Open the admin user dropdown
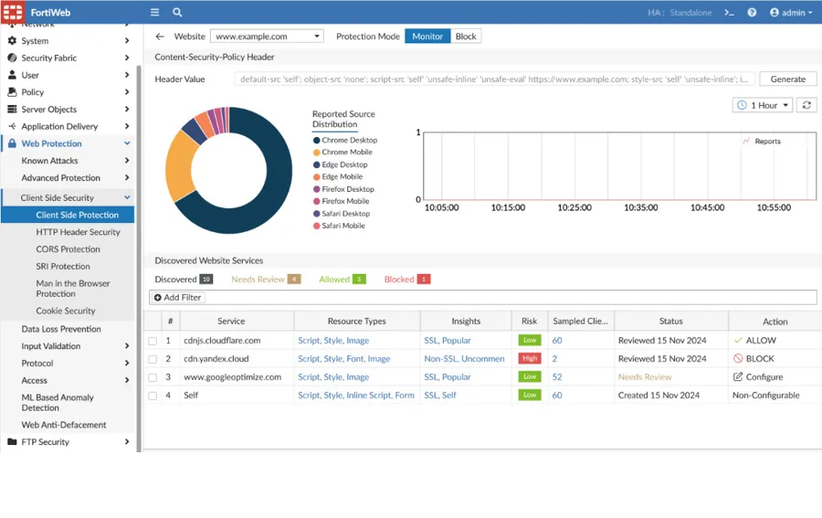The width and height of the screenshot is (822, 518). (x=791, y=13)
